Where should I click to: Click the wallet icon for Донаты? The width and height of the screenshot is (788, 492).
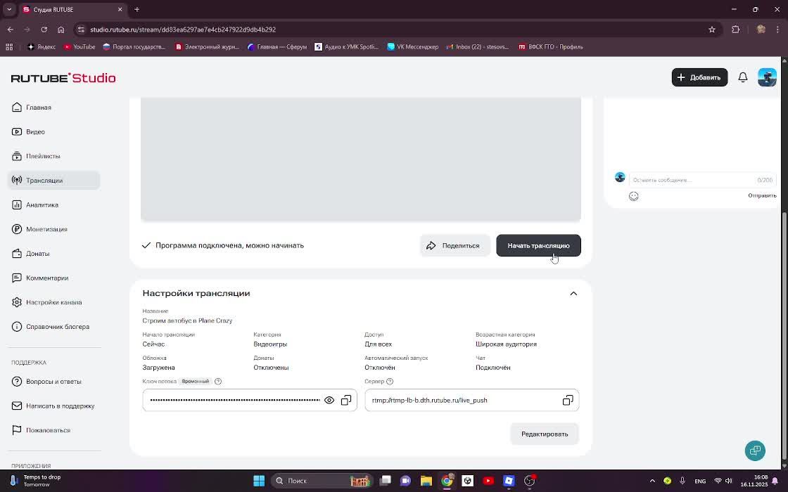tap(17, 254)
